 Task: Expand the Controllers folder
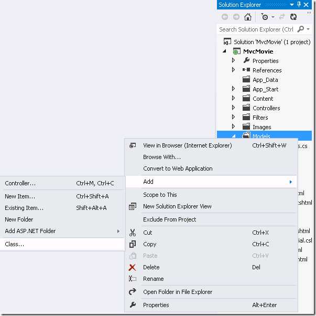233,108
